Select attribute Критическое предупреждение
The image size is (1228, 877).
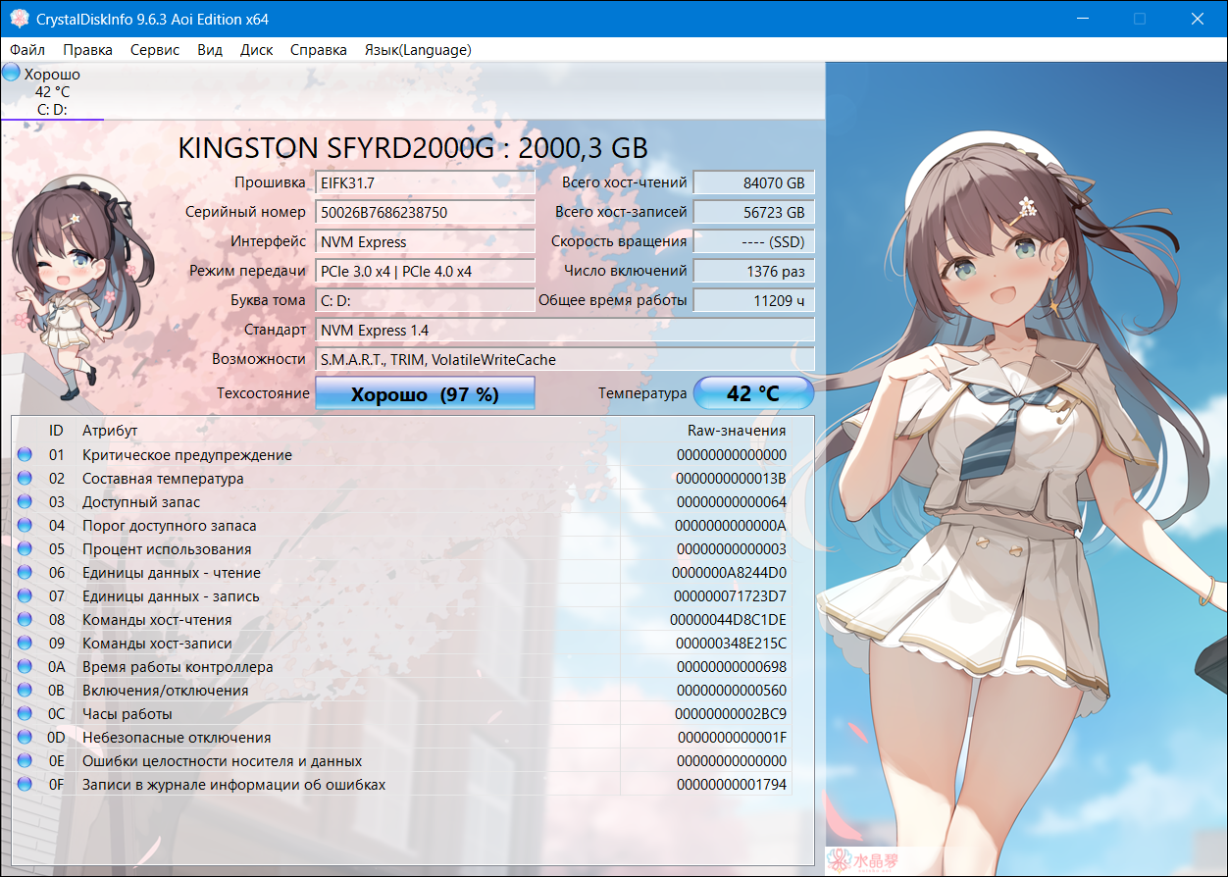[187, 455]
